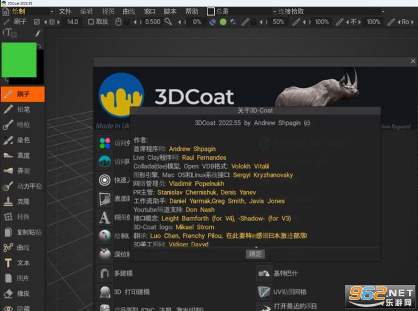Select the 喷枪 airbrush tool
Viewport: 418px width, 311px height.
(x=22, y=124)
